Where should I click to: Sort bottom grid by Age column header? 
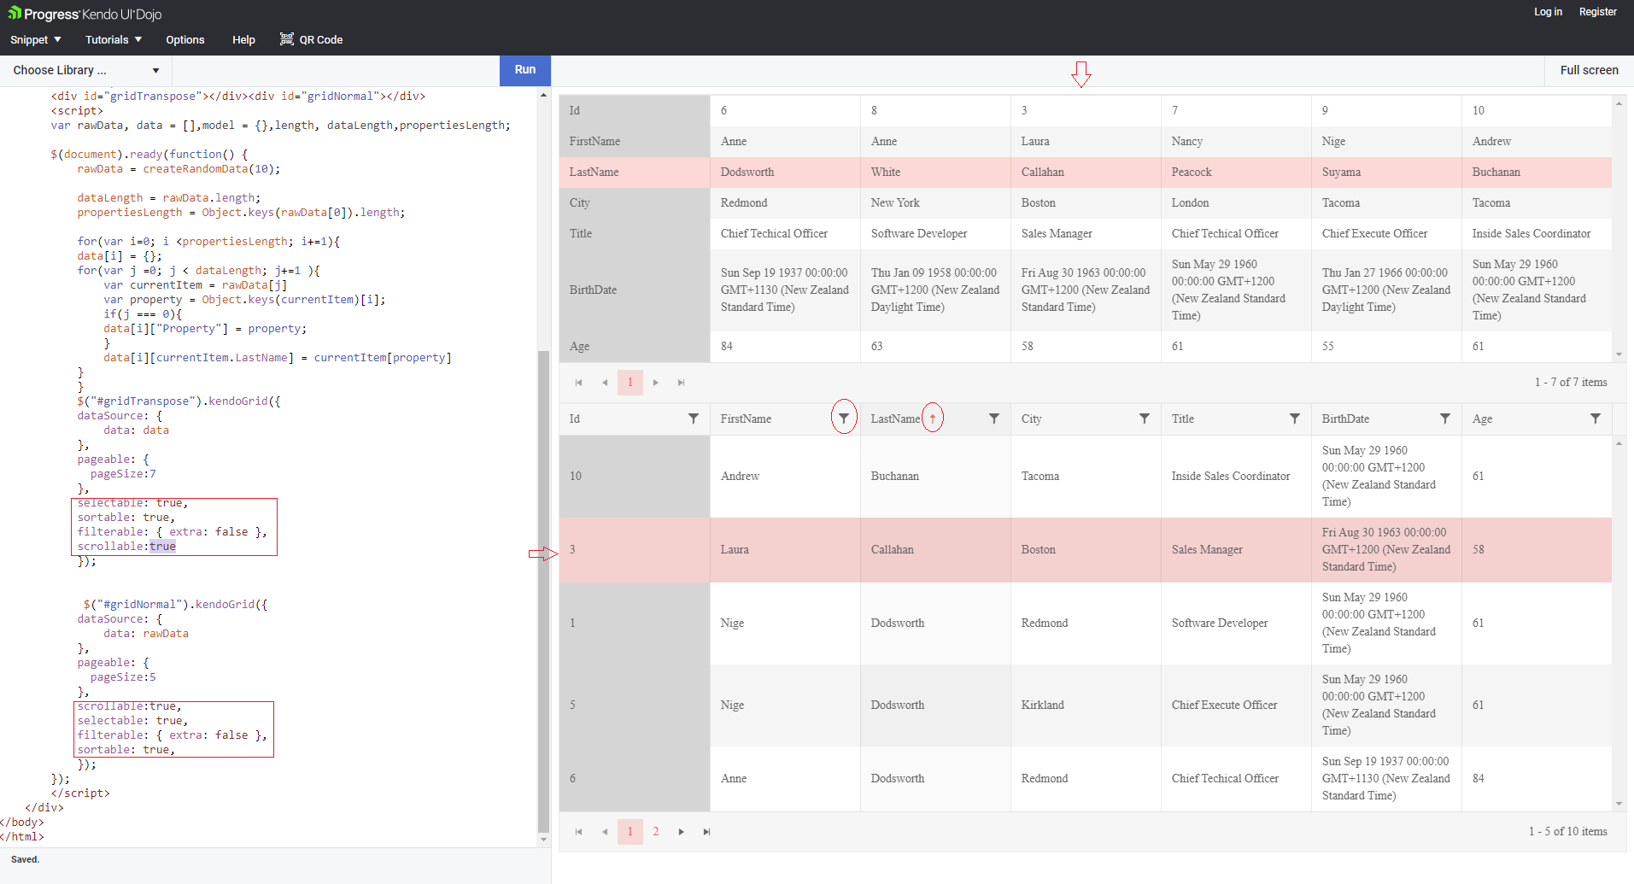[x=1482, y=419]
